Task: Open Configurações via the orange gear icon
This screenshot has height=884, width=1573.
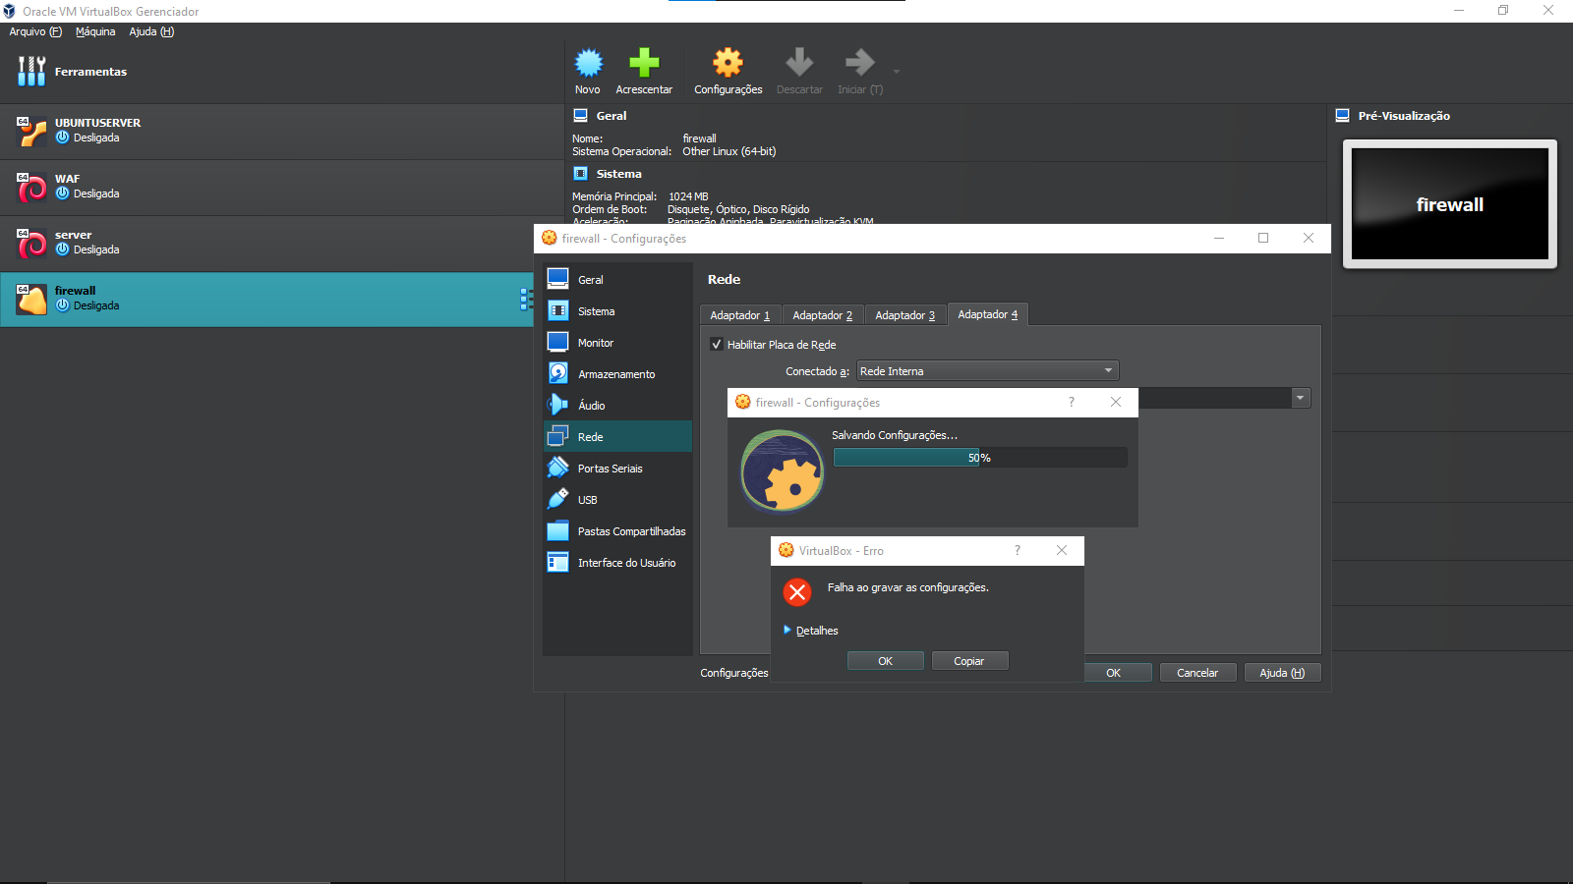Action: 728,63
